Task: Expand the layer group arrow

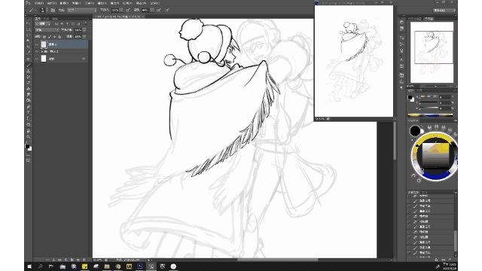Action: click(x=42, y=52)
